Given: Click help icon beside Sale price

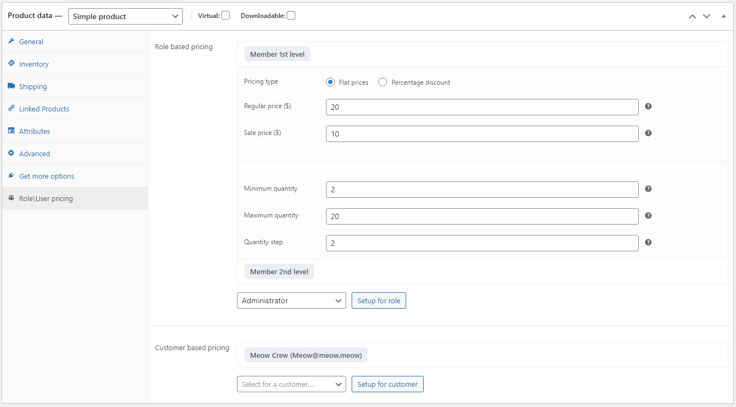Looking at the screenshot, I should coord(648,133).
